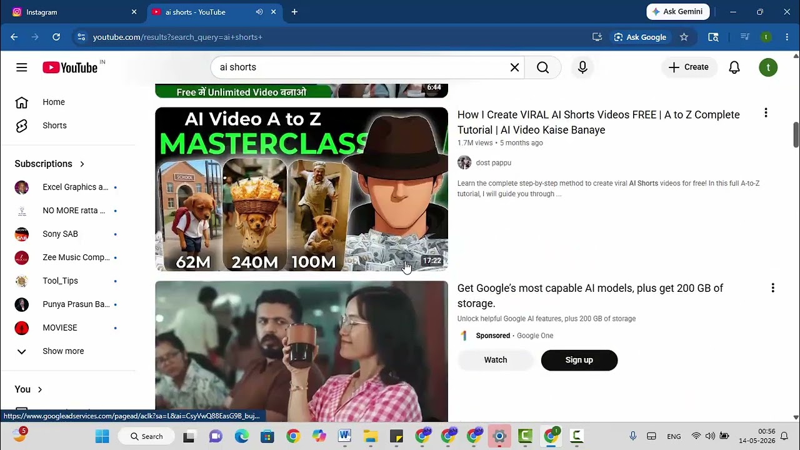The height and width of the screenshot is (450, 800).
Task: Click the Sign up button
Action: [x=579, y=360]
